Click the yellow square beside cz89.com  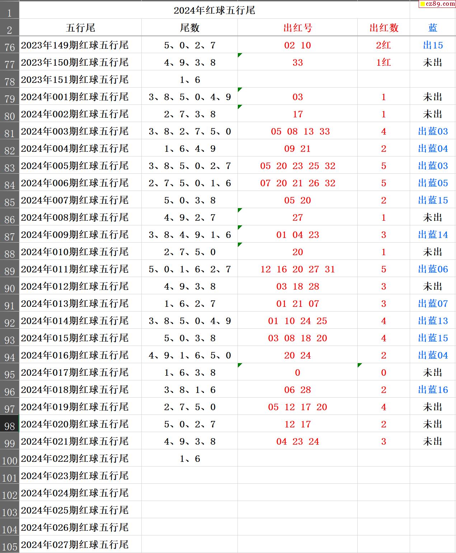422,4
